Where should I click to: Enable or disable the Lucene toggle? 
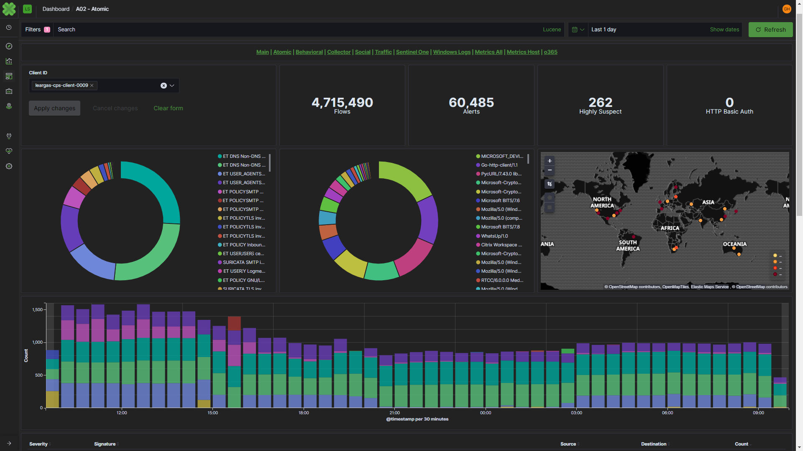[x=552, y=29]
